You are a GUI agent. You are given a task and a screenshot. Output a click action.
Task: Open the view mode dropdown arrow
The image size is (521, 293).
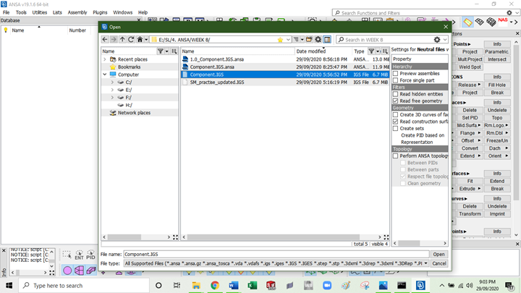(x=302, y=40)
